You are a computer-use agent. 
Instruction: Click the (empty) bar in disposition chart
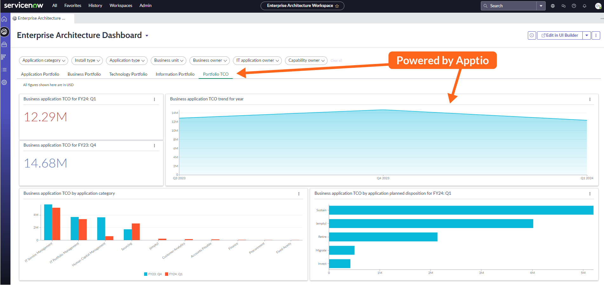click(431, 224)
